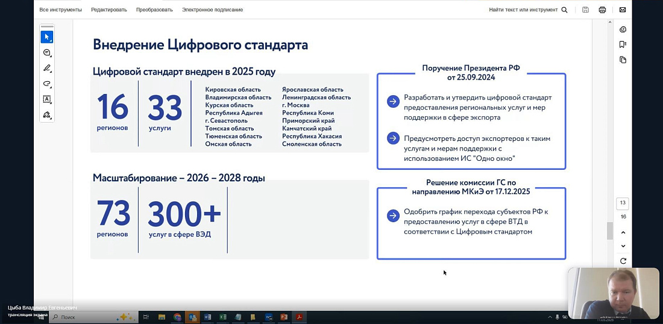
Task: Click the 'Найти текст или инструмент' search field
Action: (x=527, y=10)
